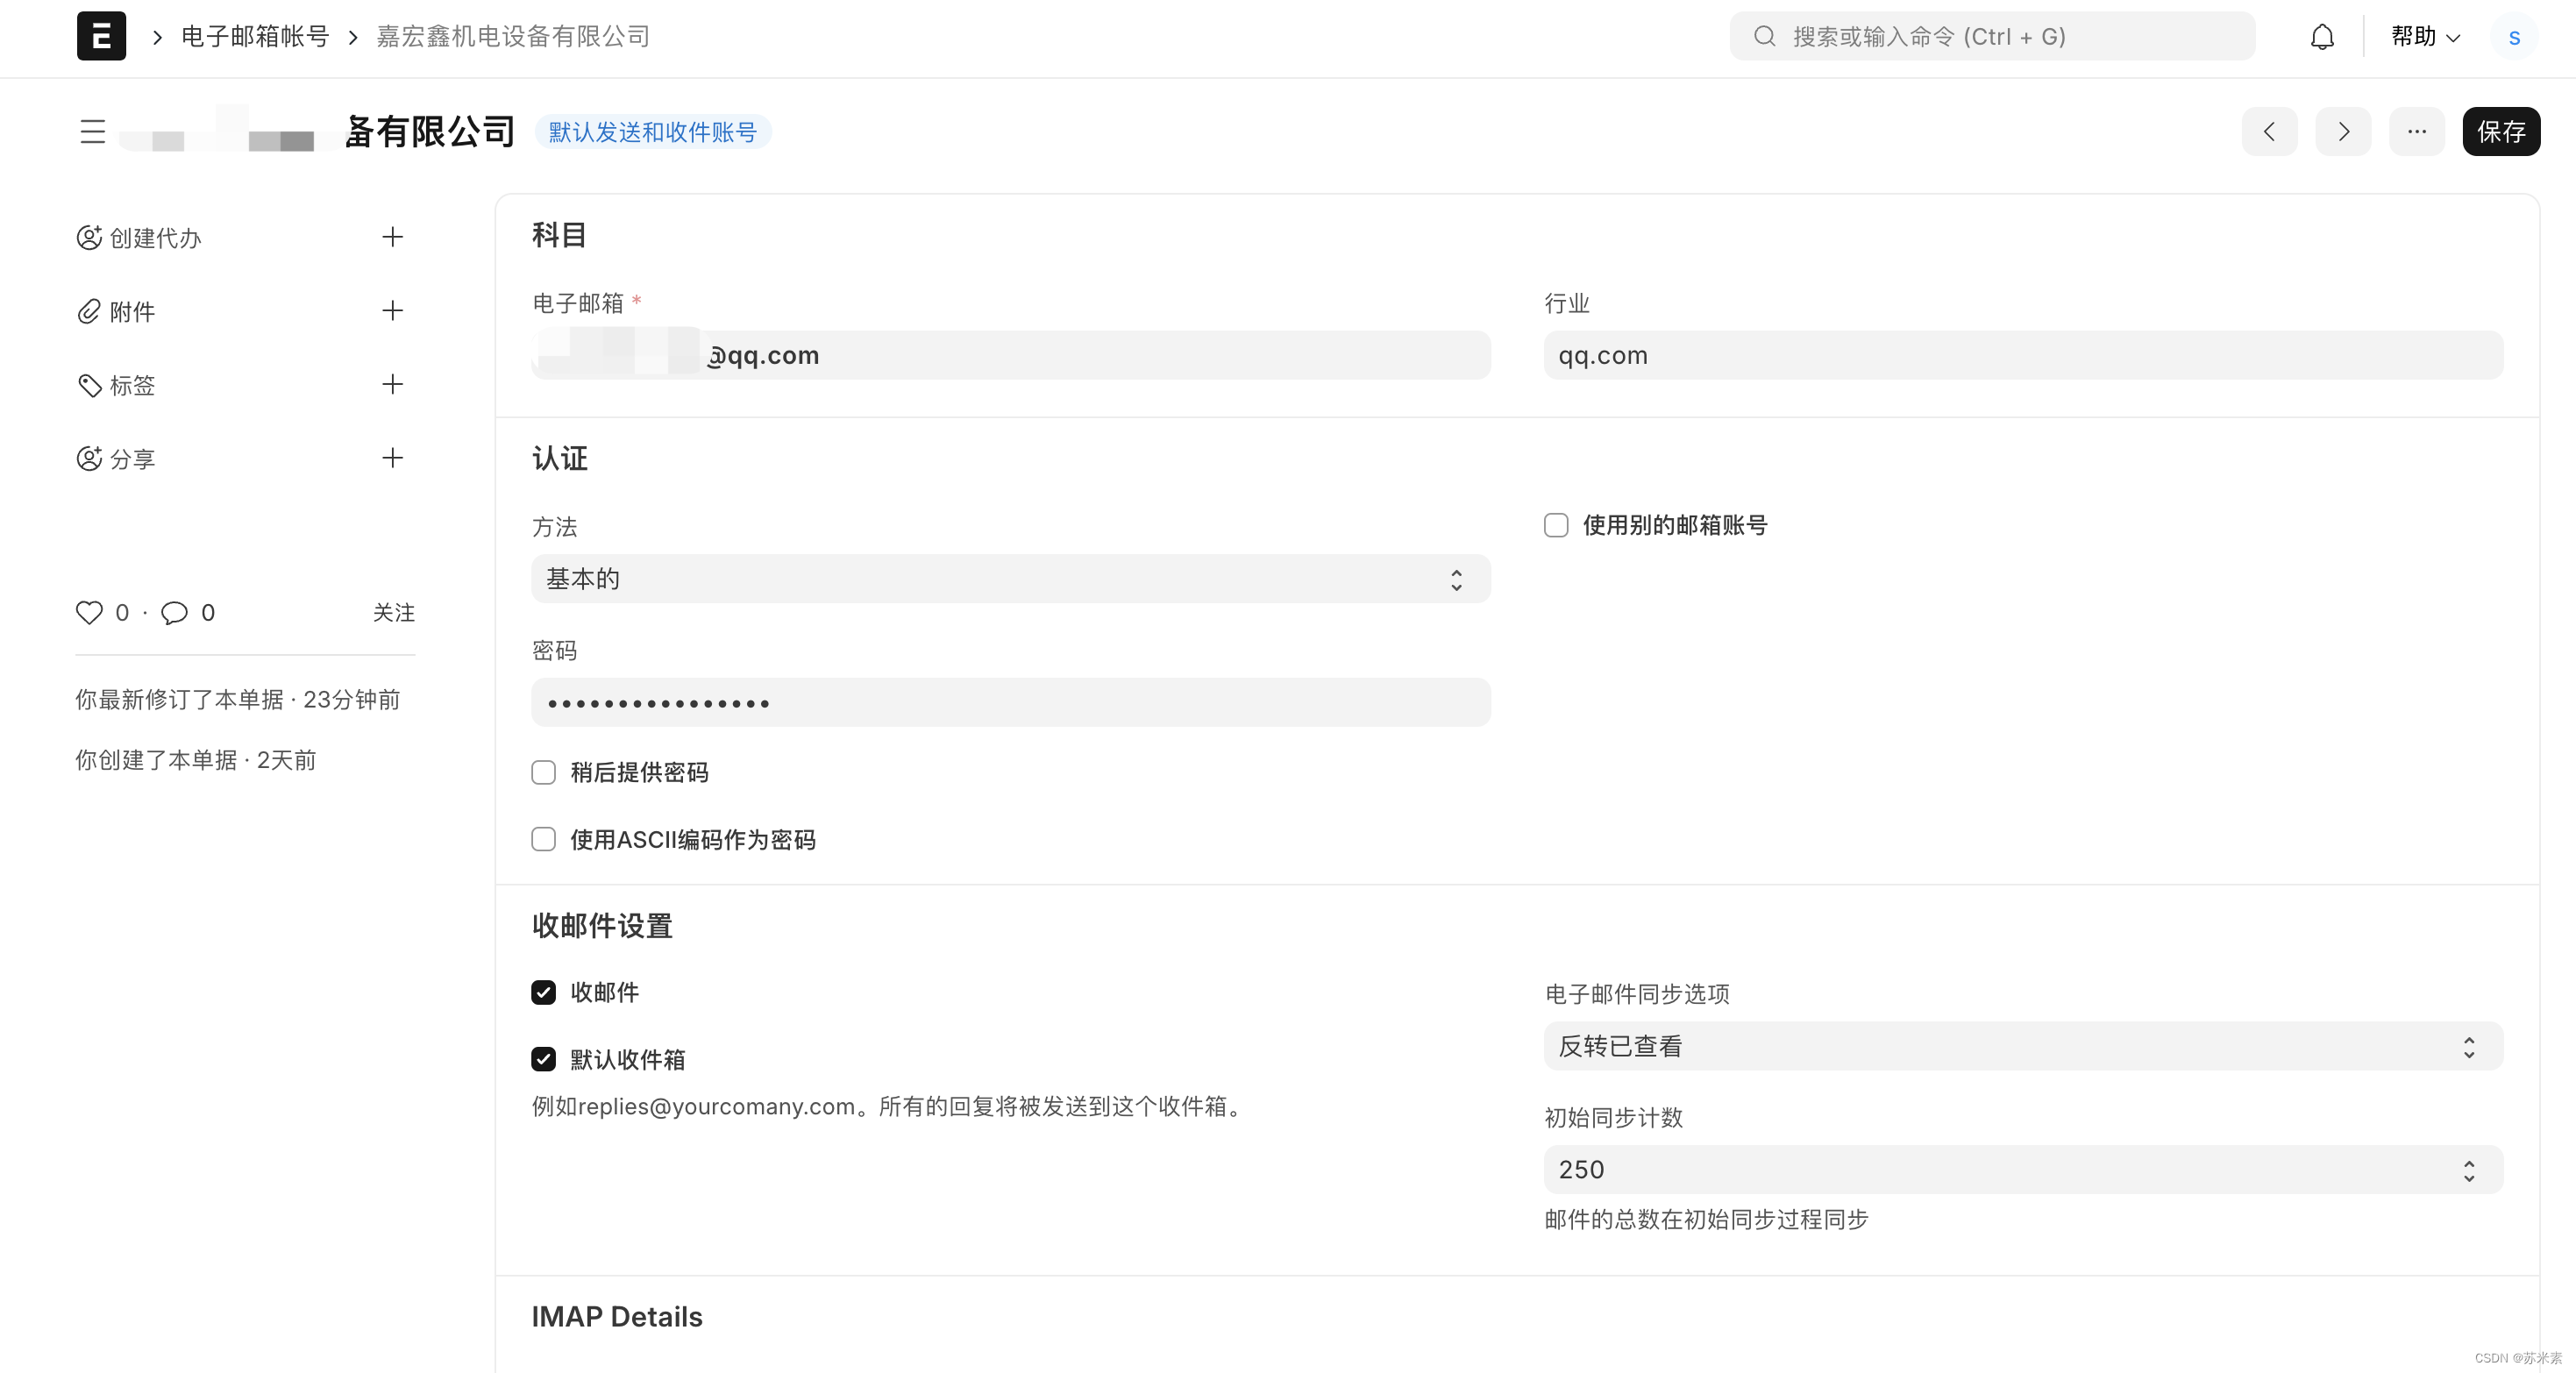Image resolution: width=2576 pixels, height=1373 pixels.
Task: Navigate to 电子邮箱帐号 breadcrumb
Action: [x=255, y=37]
